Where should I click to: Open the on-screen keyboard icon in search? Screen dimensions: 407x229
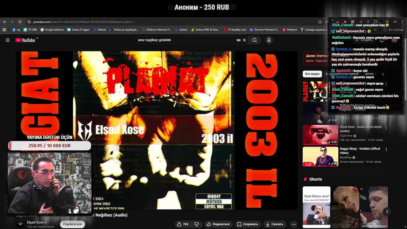pos(238,40)
